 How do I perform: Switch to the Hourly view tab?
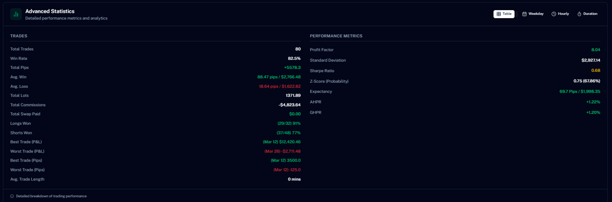point(561,14)
